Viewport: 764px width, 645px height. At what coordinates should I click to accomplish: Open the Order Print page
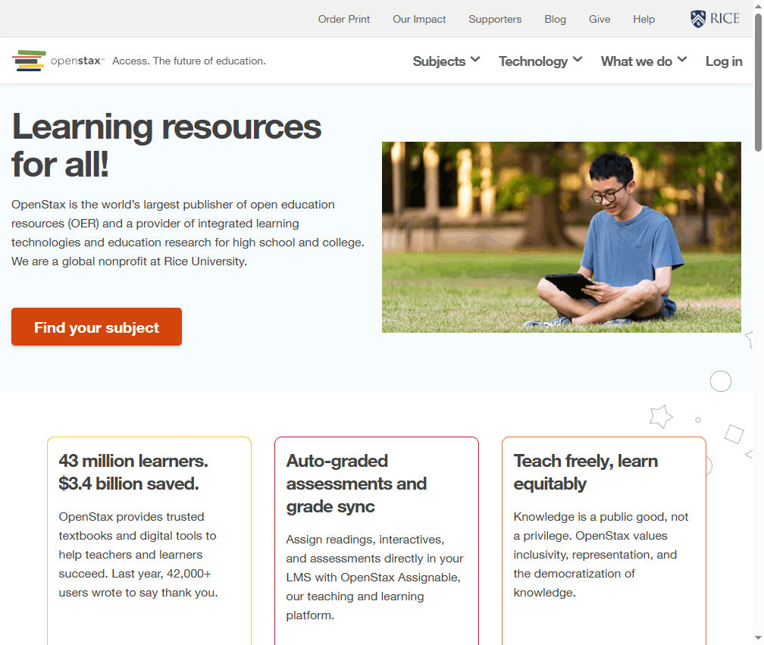(x=344, y=19)
